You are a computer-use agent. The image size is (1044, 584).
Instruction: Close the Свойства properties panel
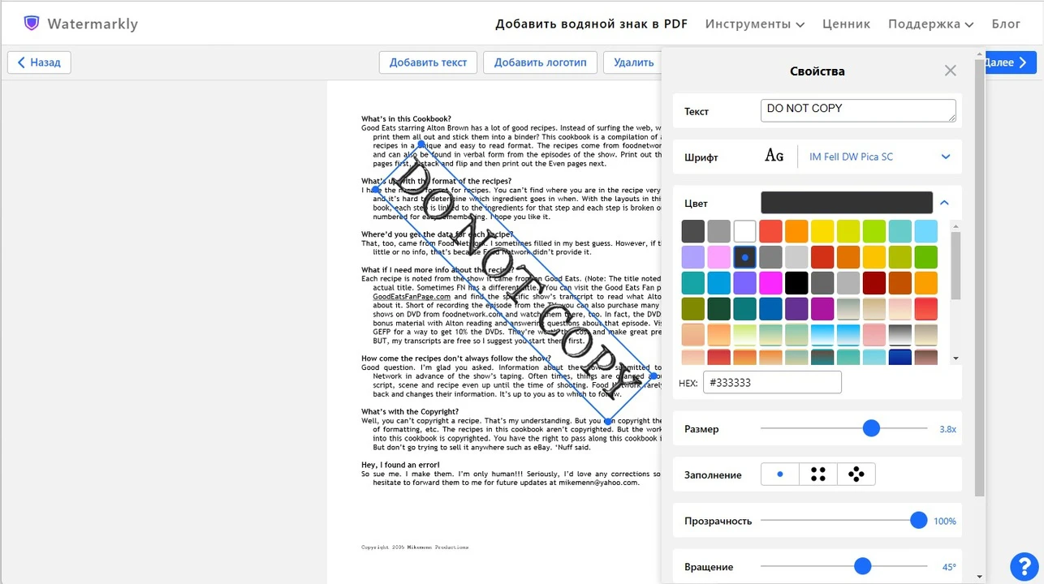pyautogui.click(x=951, y=71)
